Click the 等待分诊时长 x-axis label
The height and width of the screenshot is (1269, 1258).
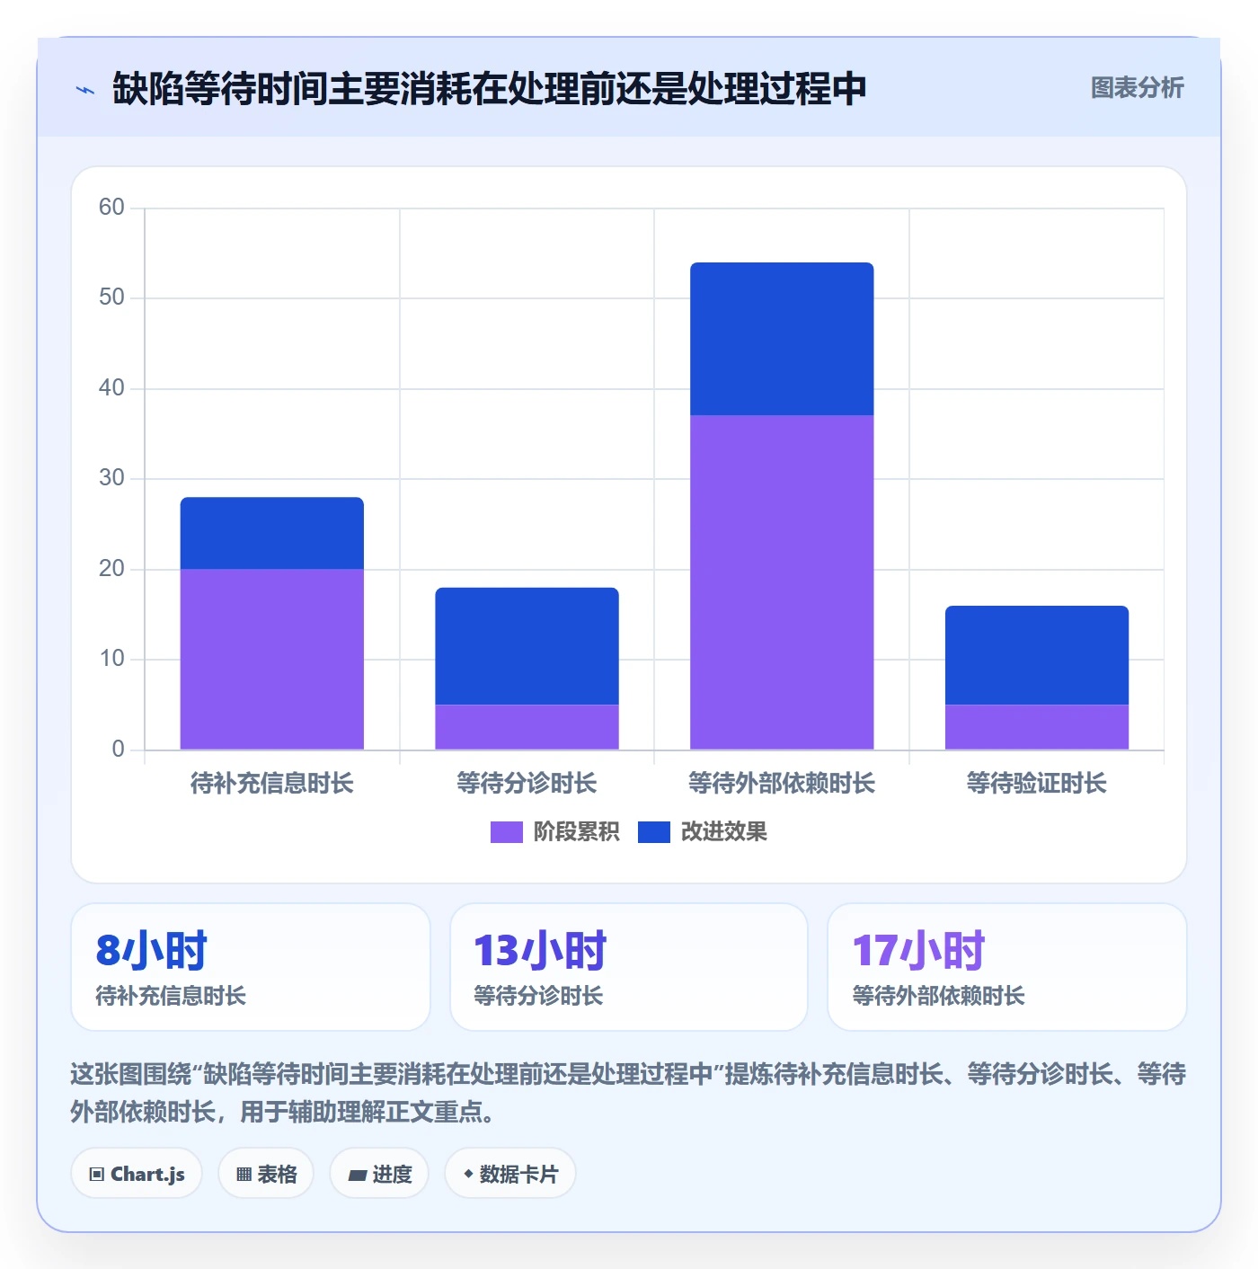pyautogui.click(x=527, y=784)
